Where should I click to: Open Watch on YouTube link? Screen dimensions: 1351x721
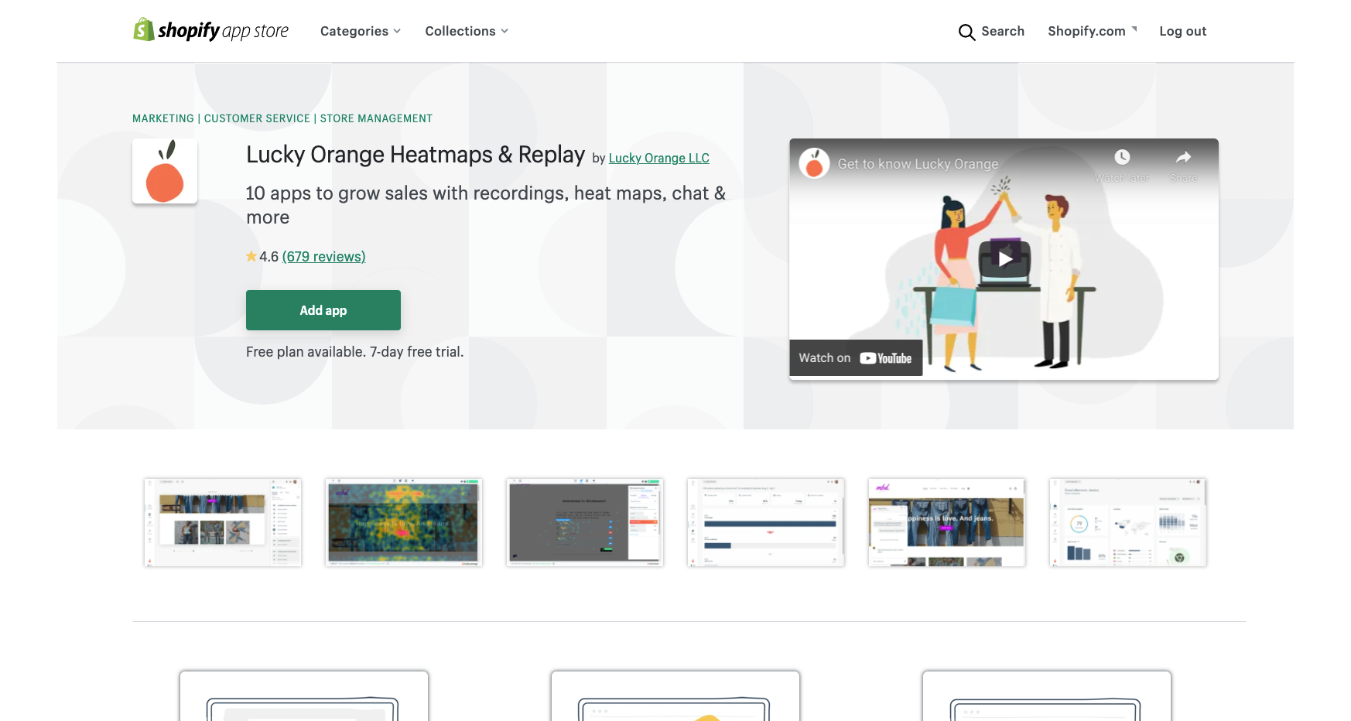(856, 358)
